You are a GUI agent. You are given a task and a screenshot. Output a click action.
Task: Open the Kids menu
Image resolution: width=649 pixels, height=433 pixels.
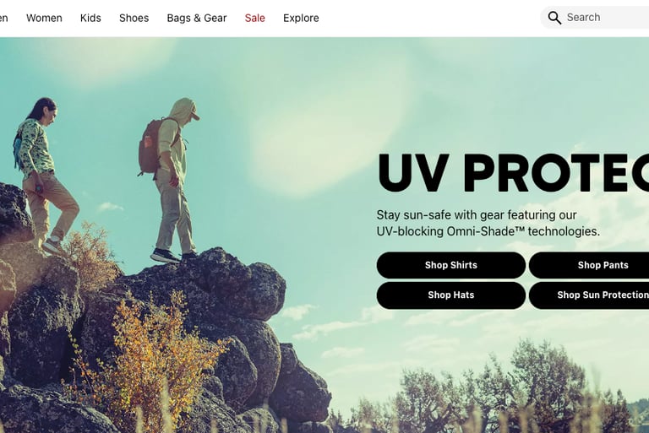pos(90,19)
